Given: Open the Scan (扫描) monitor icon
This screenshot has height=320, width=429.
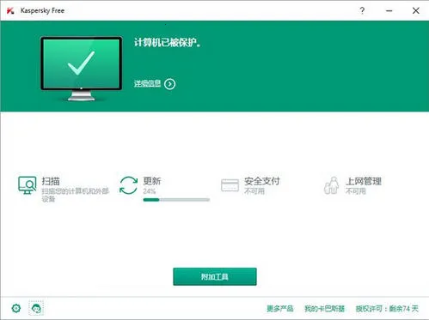Looking at the screenshot, I should [28, 185].
